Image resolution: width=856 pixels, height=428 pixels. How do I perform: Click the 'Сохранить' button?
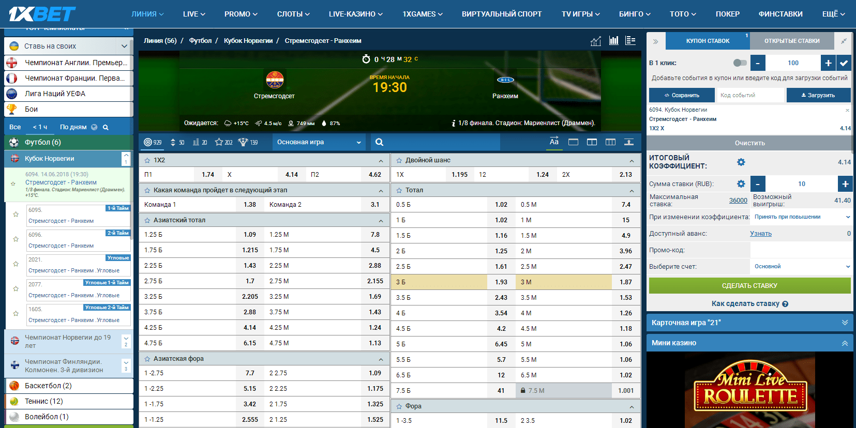point(682,95)
